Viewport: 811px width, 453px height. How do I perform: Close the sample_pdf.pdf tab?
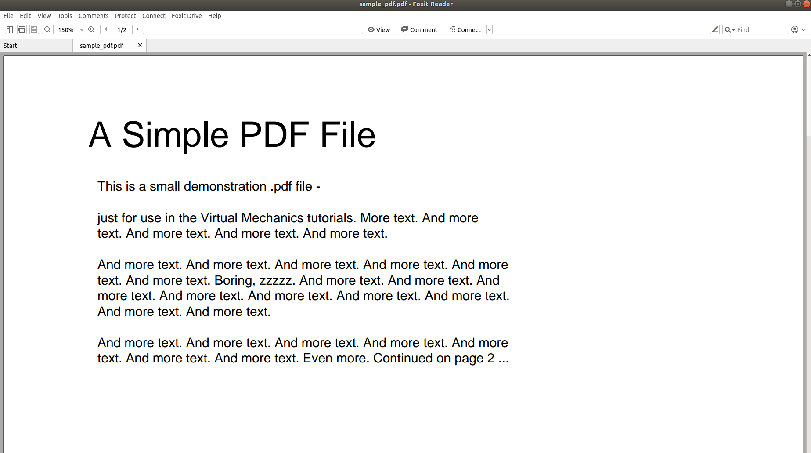point(140,45)
